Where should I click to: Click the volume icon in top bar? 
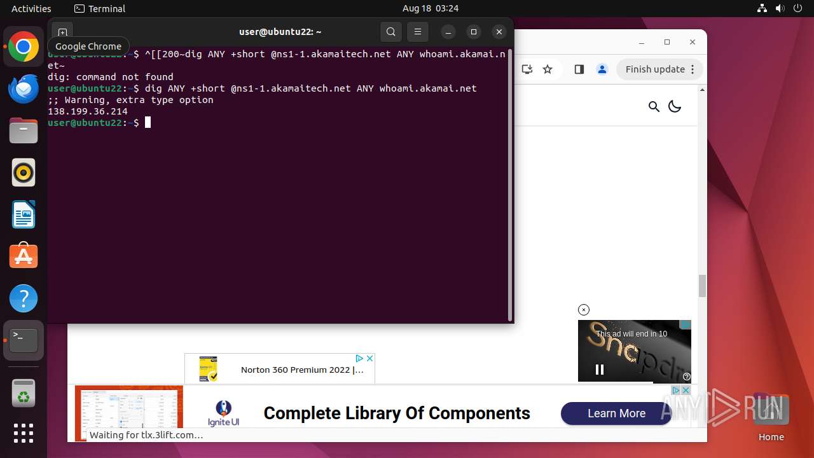click(x=780, y=8)
